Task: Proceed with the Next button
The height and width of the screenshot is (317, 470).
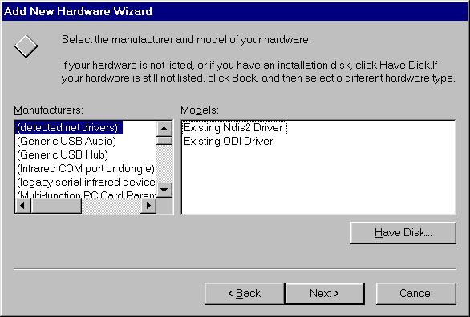Action: (x=324, y=293)
